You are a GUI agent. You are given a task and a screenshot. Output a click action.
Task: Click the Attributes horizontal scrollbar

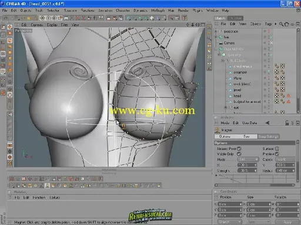click(255, 185)
